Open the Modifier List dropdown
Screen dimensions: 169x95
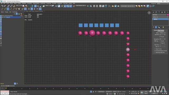pos(160,17)
